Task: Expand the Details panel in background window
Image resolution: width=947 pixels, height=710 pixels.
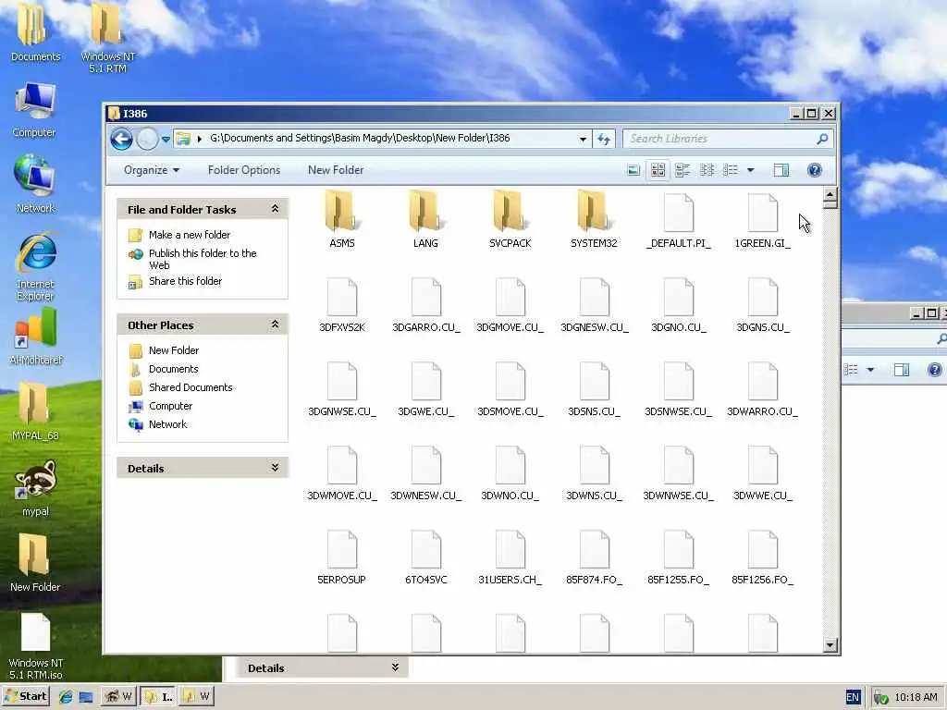Action: [395, 667]
